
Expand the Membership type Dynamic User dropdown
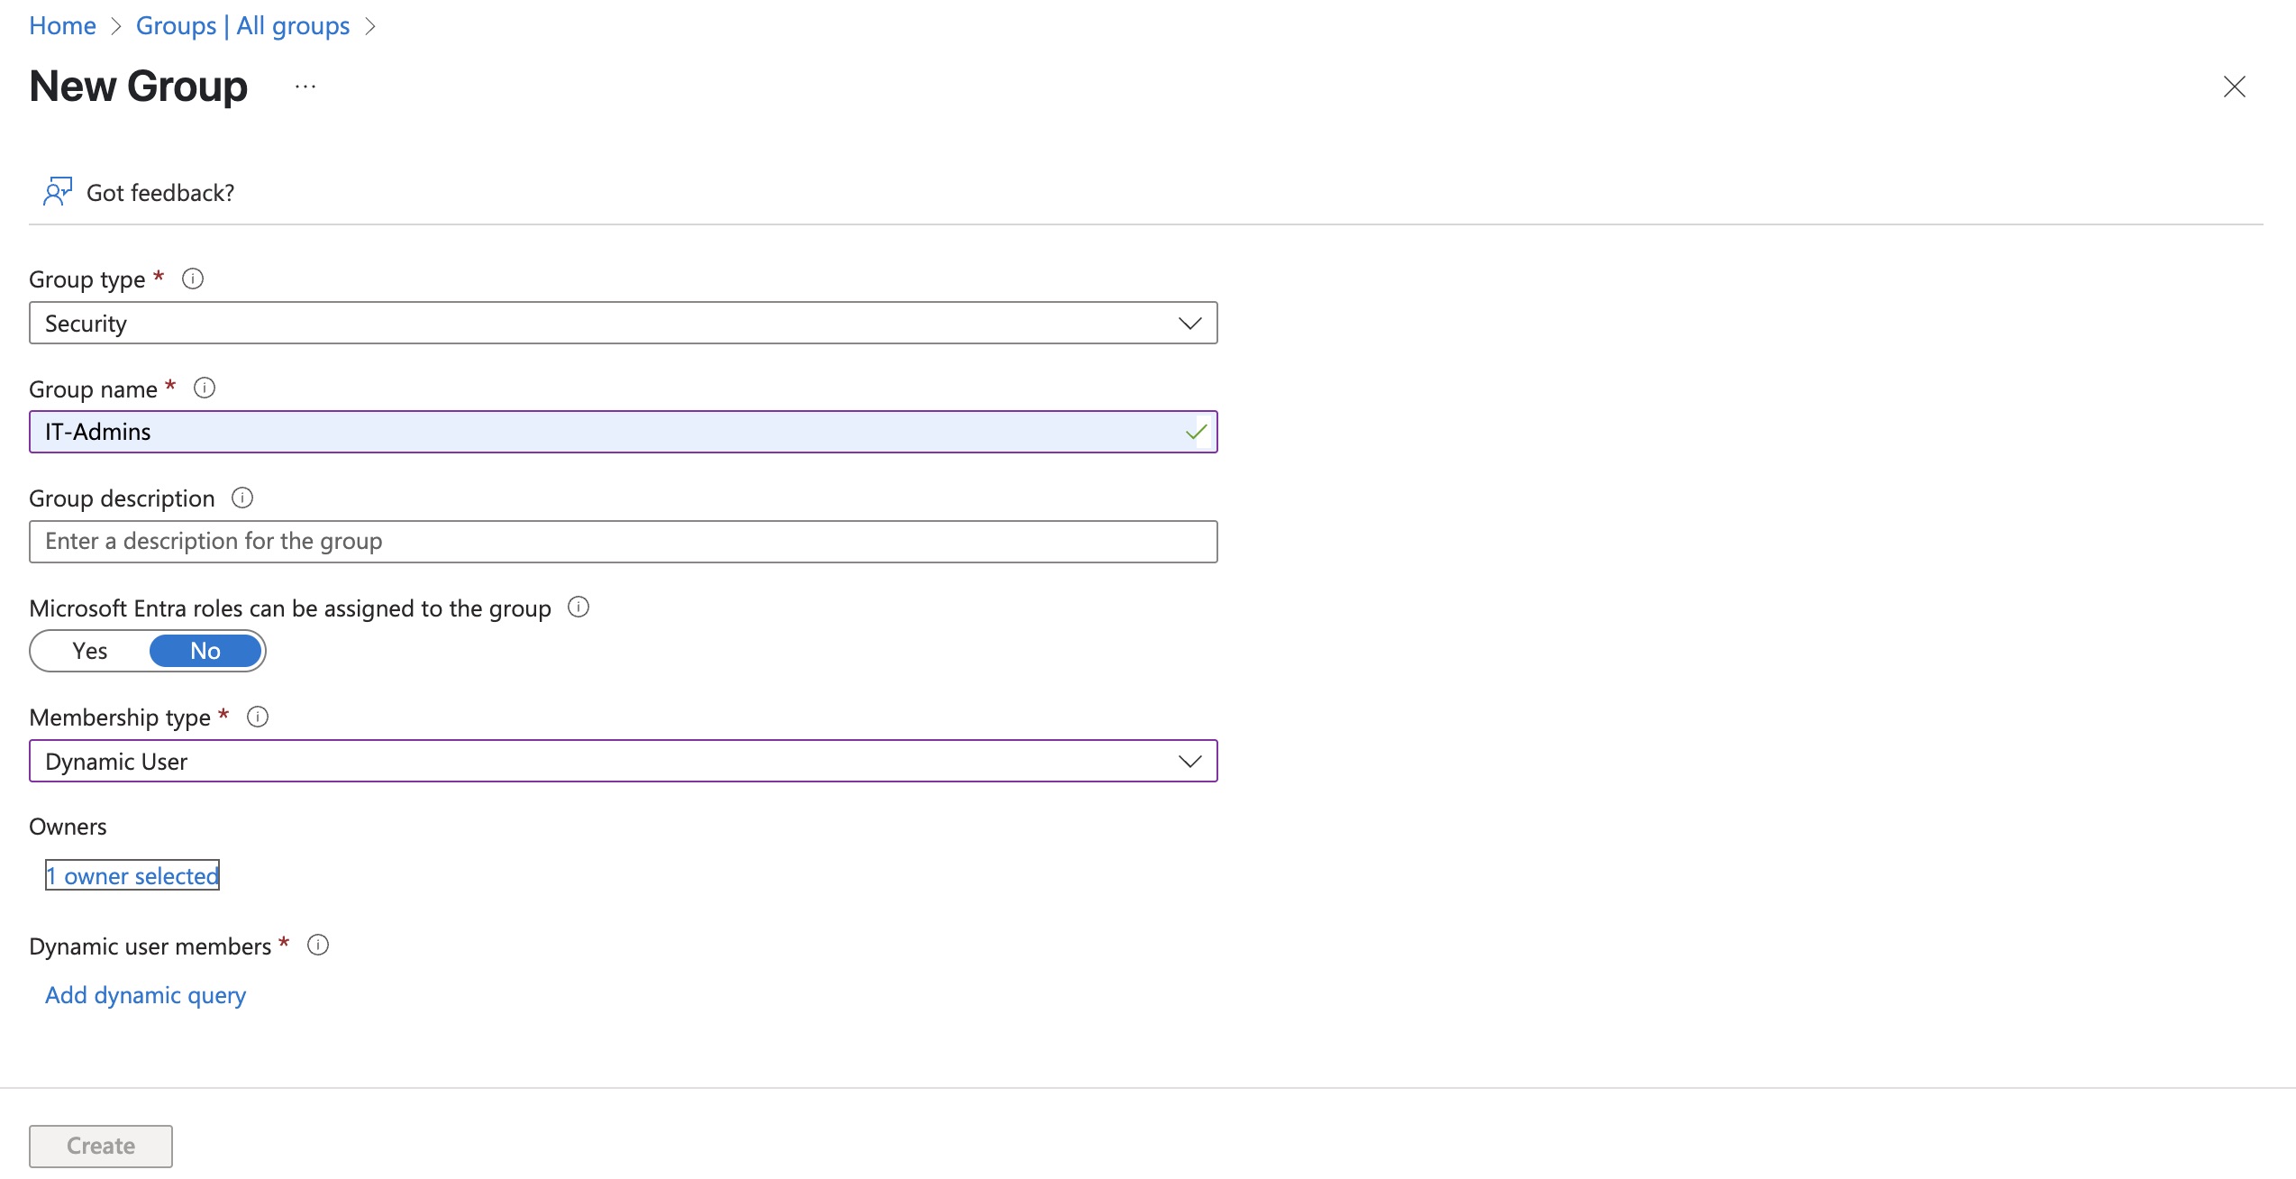tap(622, 762)
